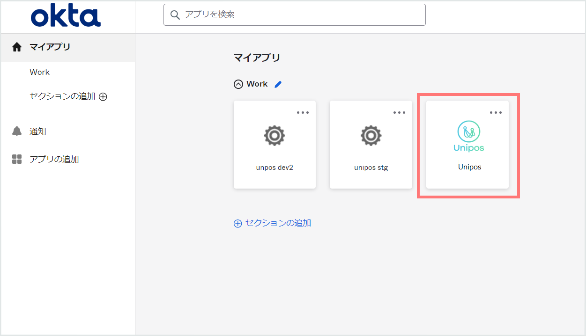Screen dimensions: 586x336
Task: Click the gear icon on the unipos stg card
Action: point(371,136)
